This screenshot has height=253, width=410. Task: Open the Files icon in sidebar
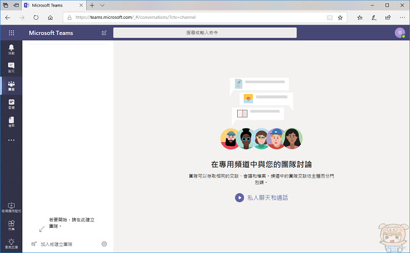click(11, 122)
